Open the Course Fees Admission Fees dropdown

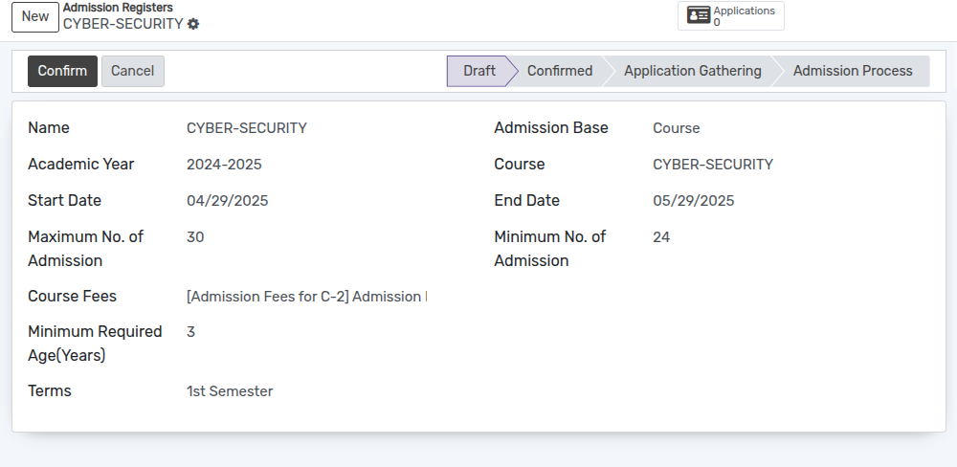point(306,296)
